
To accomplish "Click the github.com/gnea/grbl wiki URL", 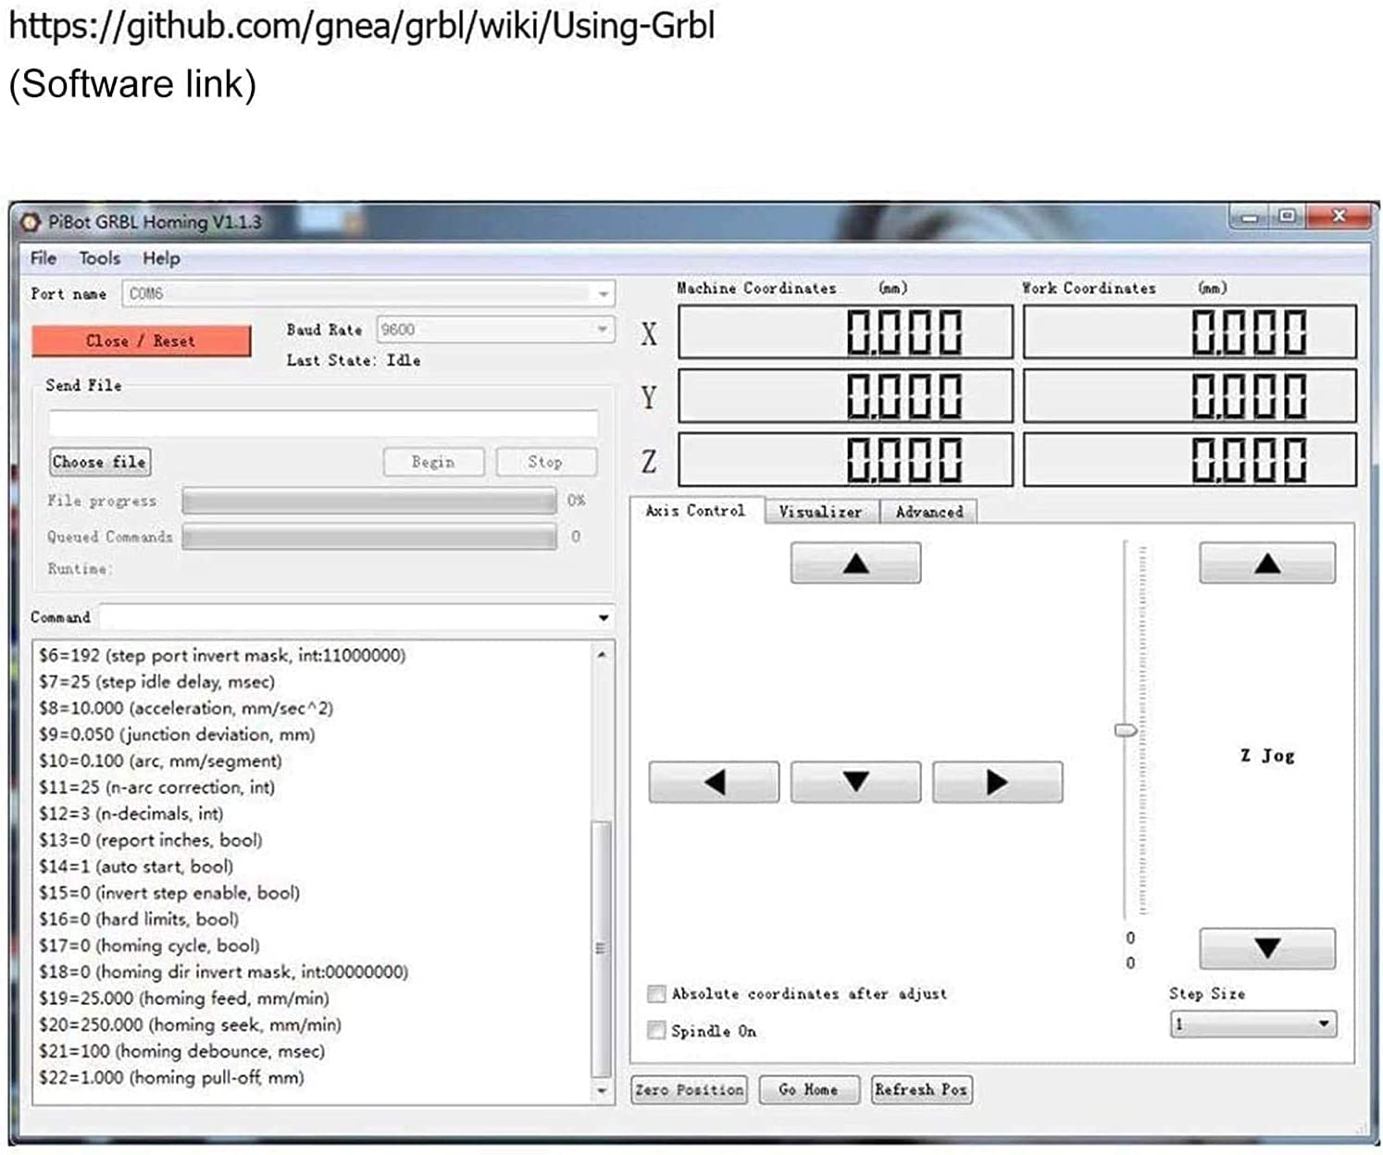I will 362,25.
